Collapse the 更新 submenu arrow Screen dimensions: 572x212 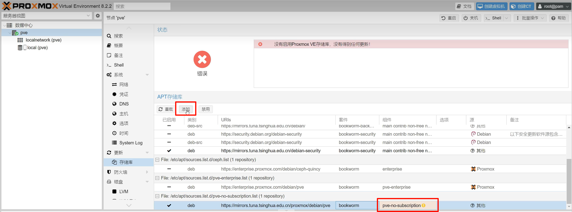[x=147, y=153]
